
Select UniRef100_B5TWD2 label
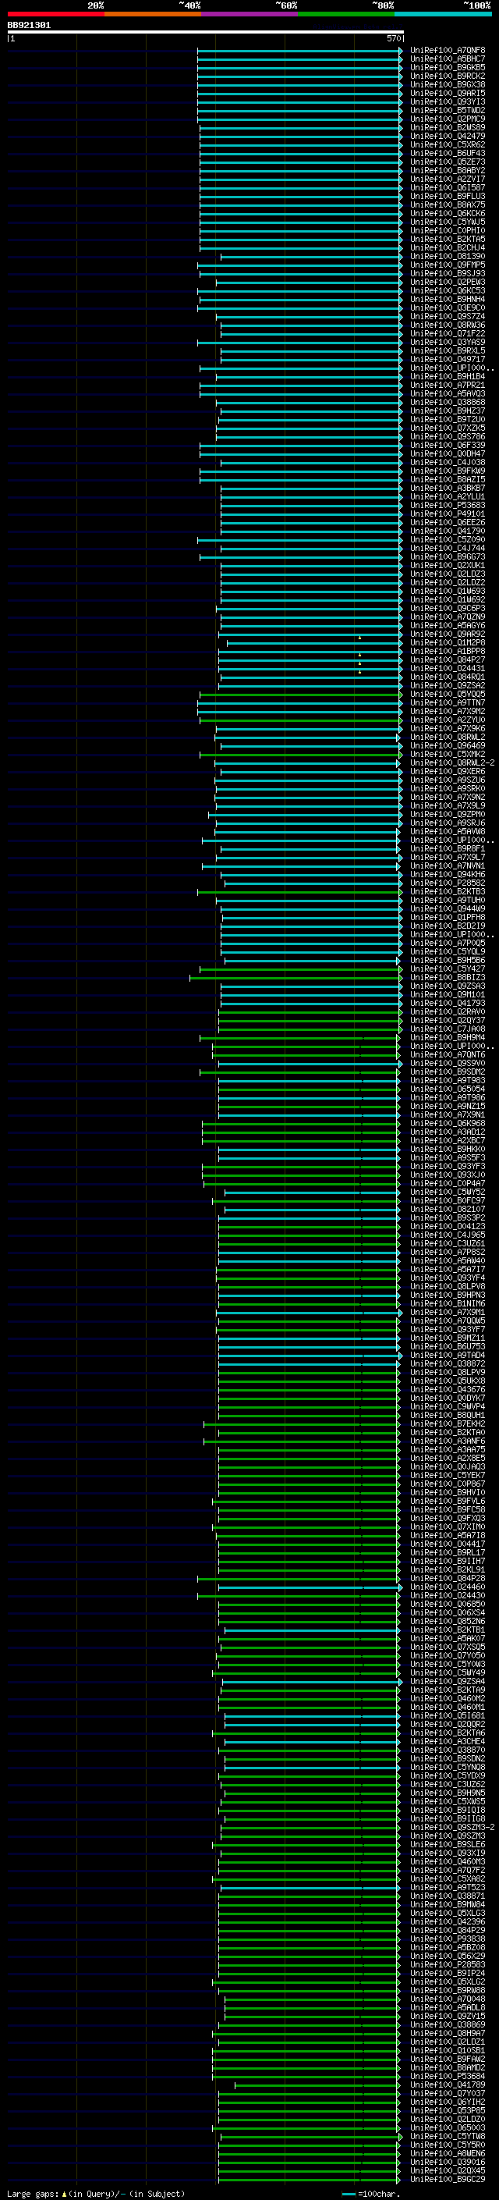click(x=448, y=110)
